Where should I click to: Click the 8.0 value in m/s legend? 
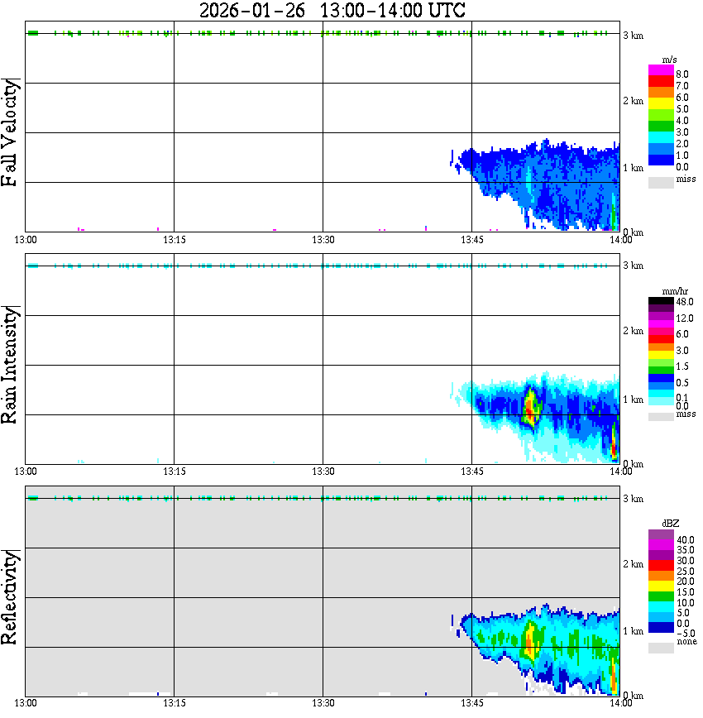pos(682,74)
